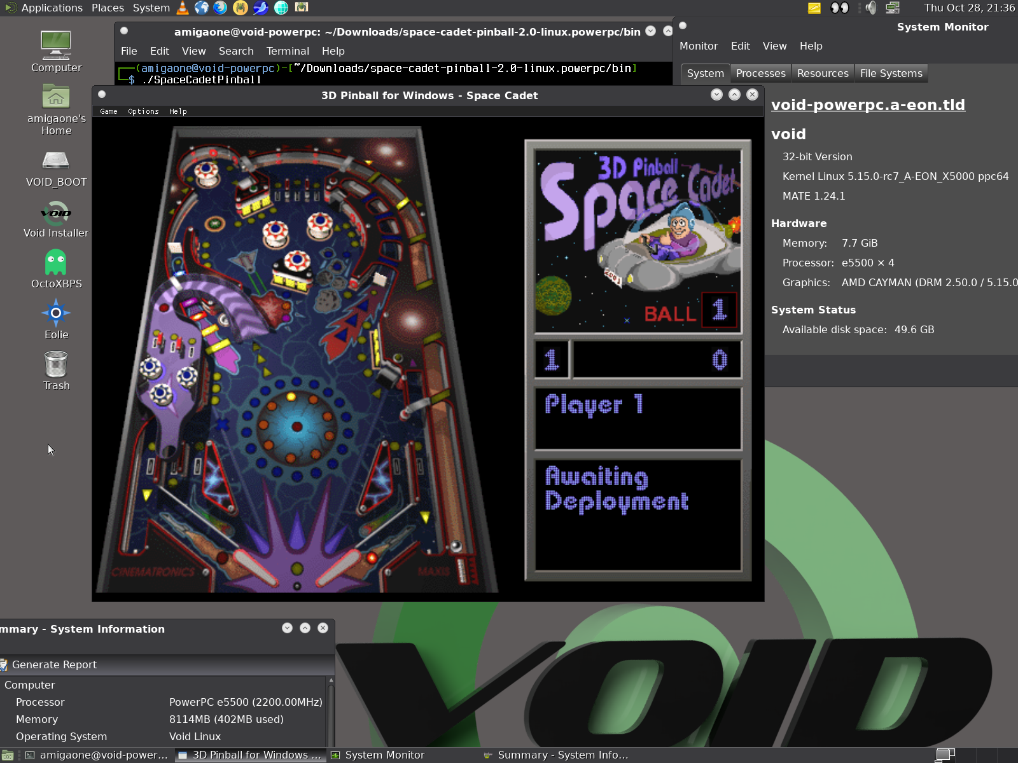Open Help menu in System Monitor
1018x763 pixels.
click(811, 46)
